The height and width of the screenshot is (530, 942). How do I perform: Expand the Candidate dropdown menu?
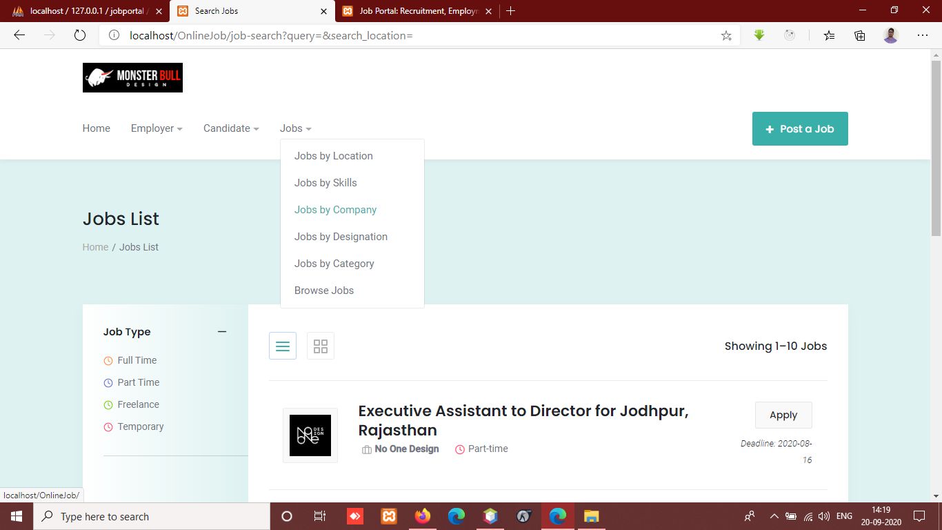pos(231,128)
